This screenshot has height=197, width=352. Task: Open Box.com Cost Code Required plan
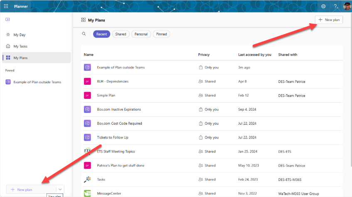click(x=119, y=123)
